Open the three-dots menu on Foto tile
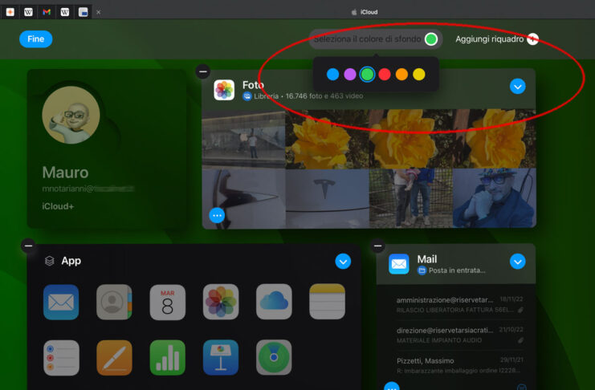This screenshot has width=595, height=390. pyautogui.click(x=217, y=216)
